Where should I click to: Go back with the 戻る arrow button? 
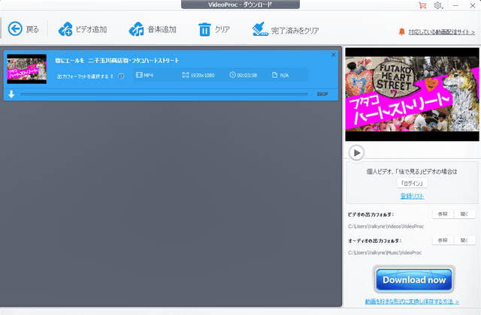click(x=15, y=29)
